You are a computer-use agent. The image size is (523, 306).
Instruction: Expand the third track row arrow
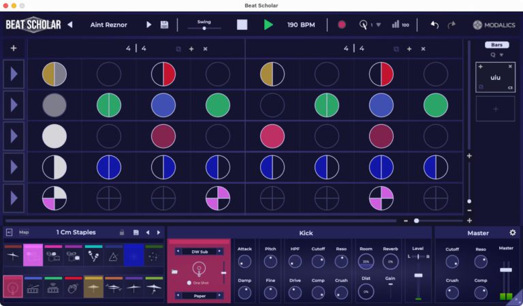(x=14, y=136)
